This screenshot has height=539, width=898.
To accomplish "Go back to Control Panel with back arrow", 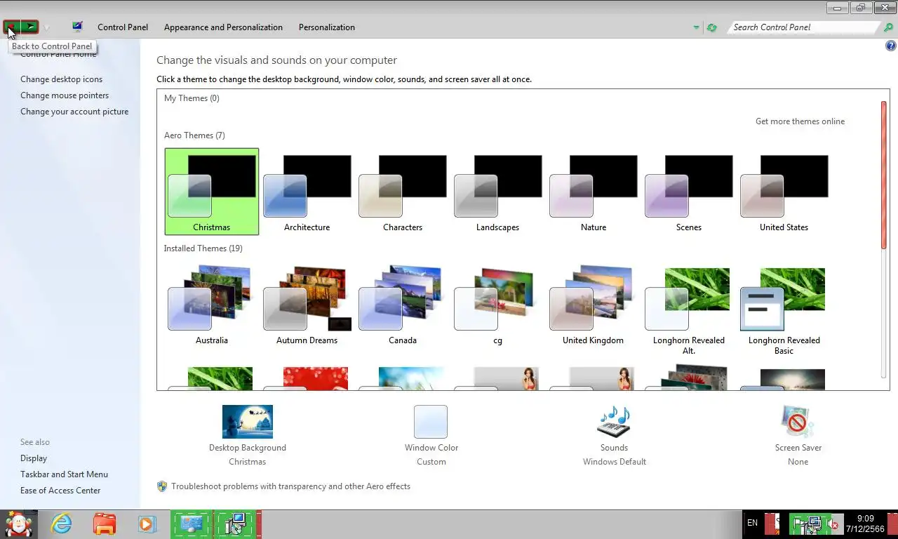I will coord(11,27).
